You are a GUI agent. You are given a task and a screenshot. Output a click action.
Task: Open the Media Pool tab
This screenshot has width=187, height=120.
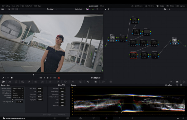click(x=27, y=6)
